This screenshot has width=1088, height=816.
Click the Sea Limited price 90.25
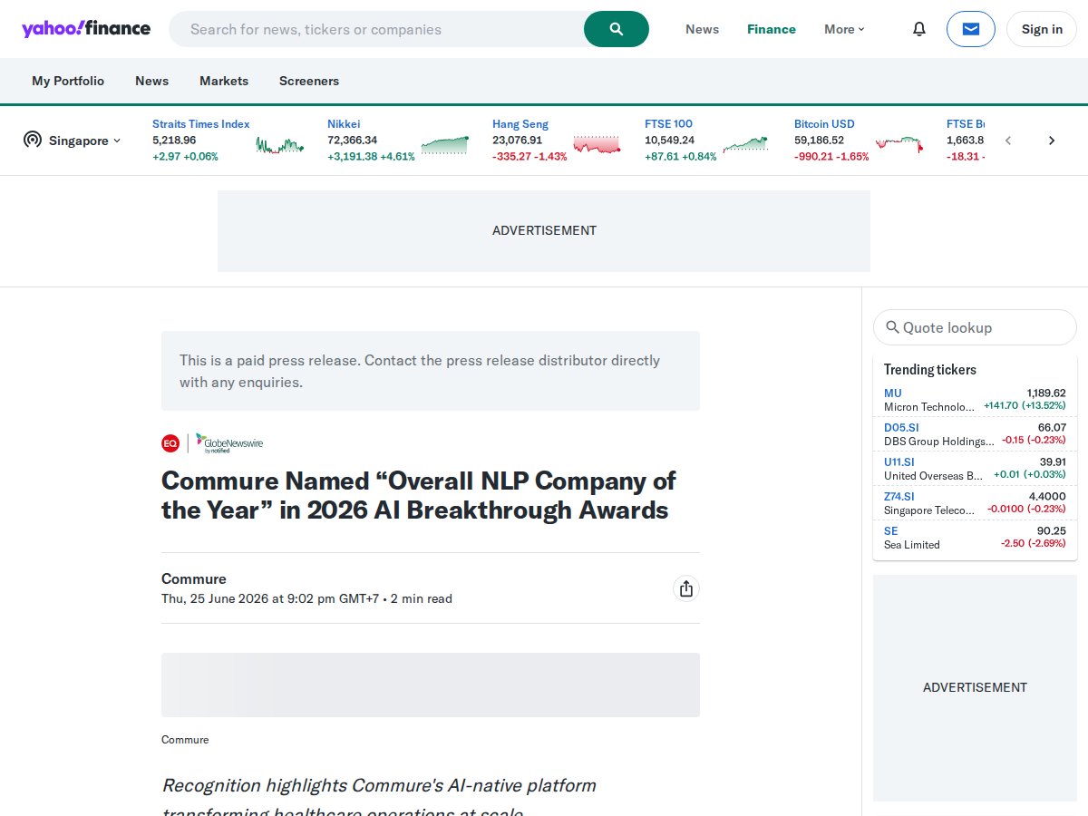1052,530
